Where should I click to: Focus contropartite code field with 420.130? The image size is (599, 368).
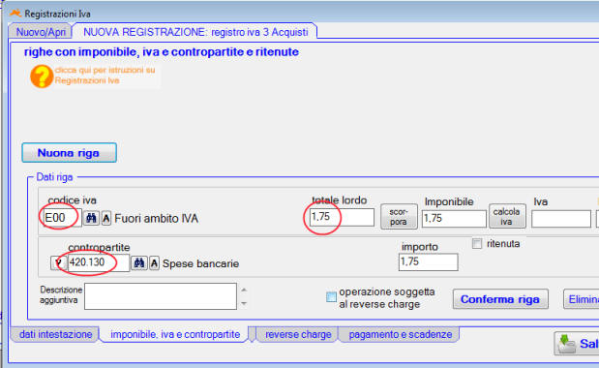(x=99, y=262)
